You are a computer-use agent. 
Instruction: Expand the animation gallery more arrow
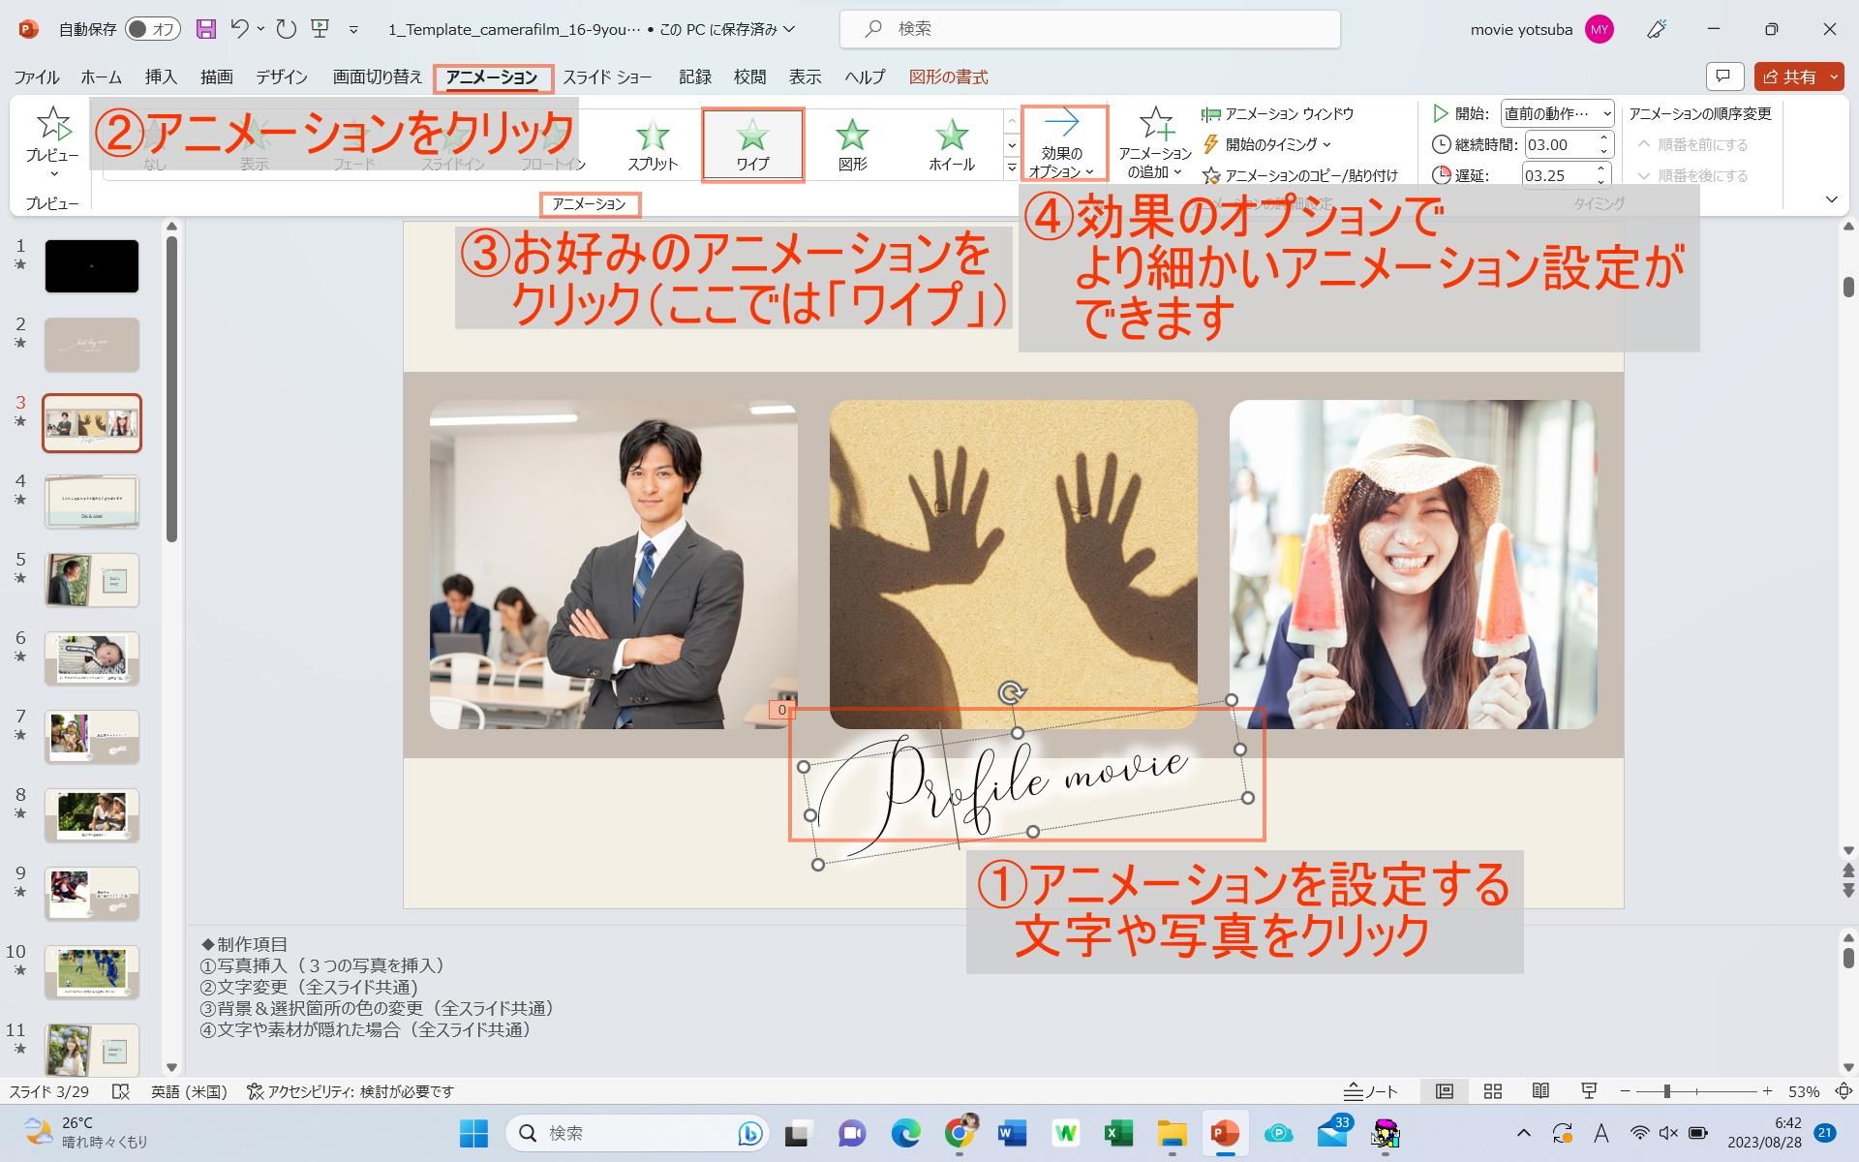(x=1012, y=168)
